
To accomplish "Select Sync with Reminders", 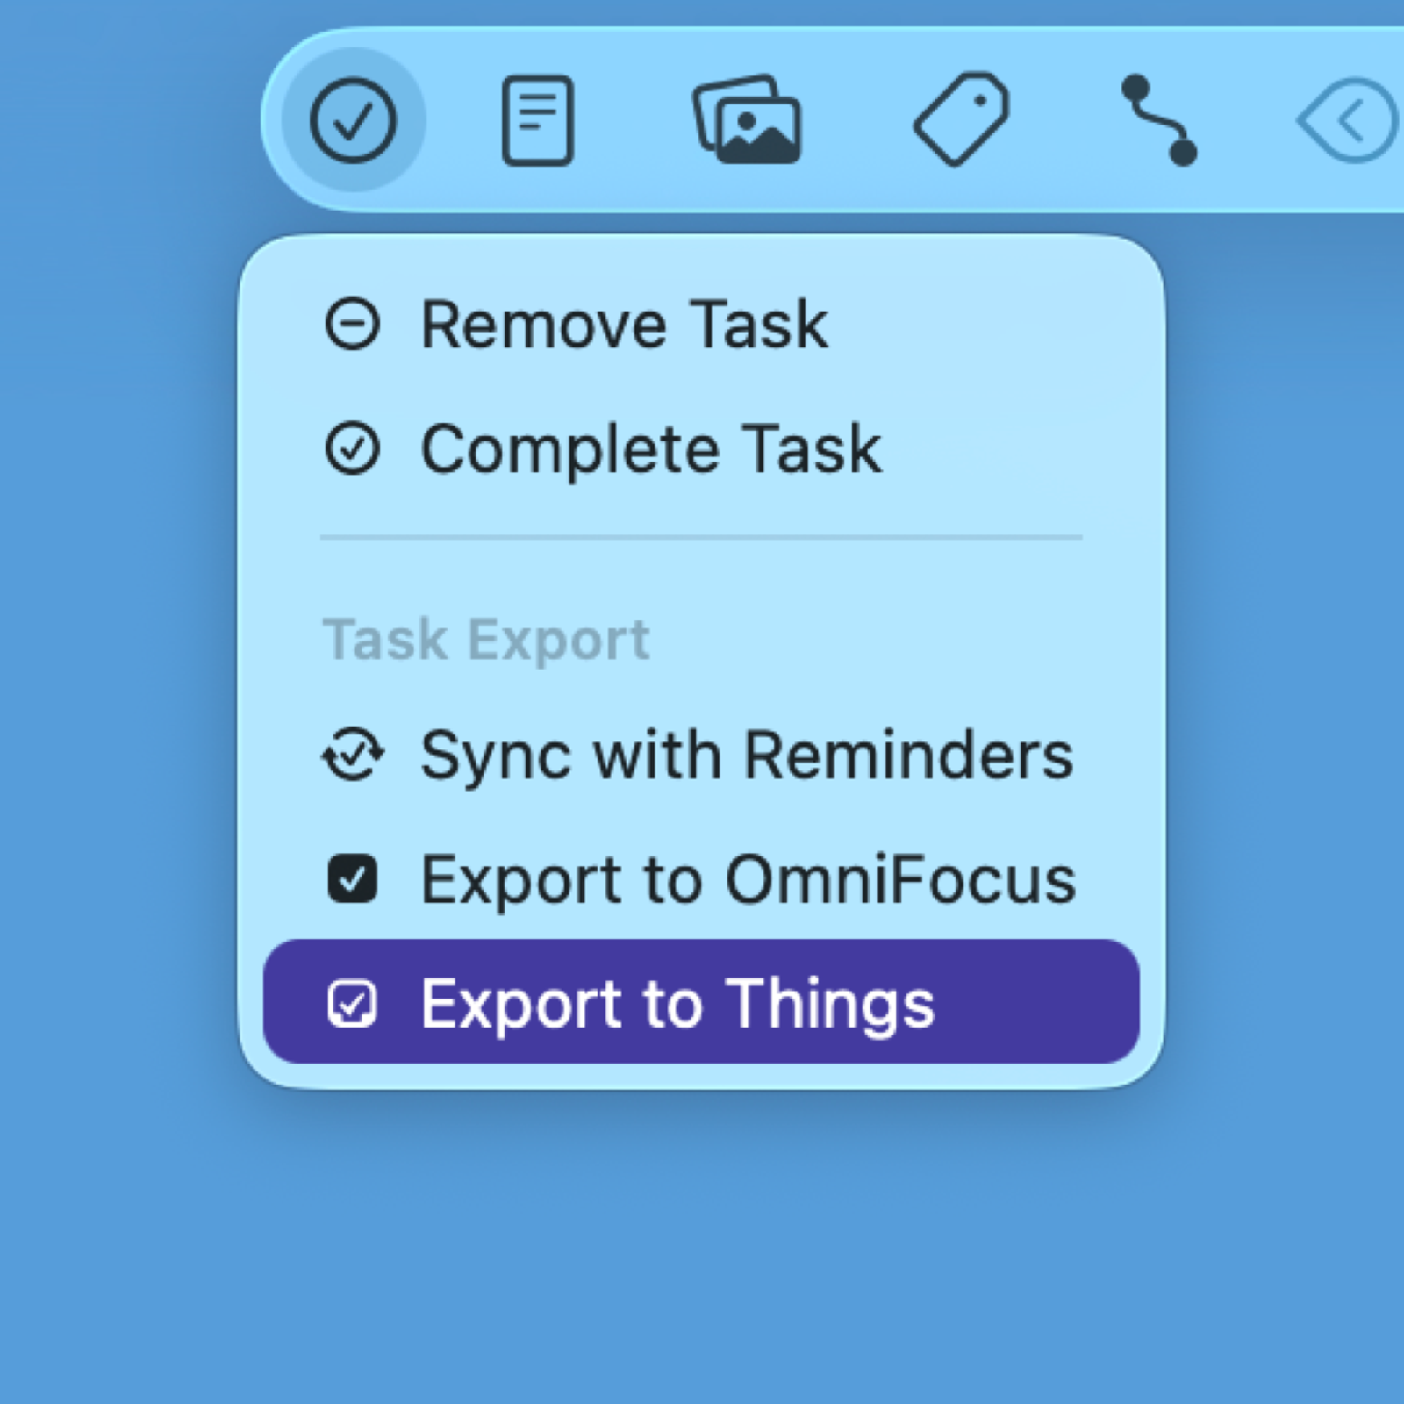I will point(746,753).
